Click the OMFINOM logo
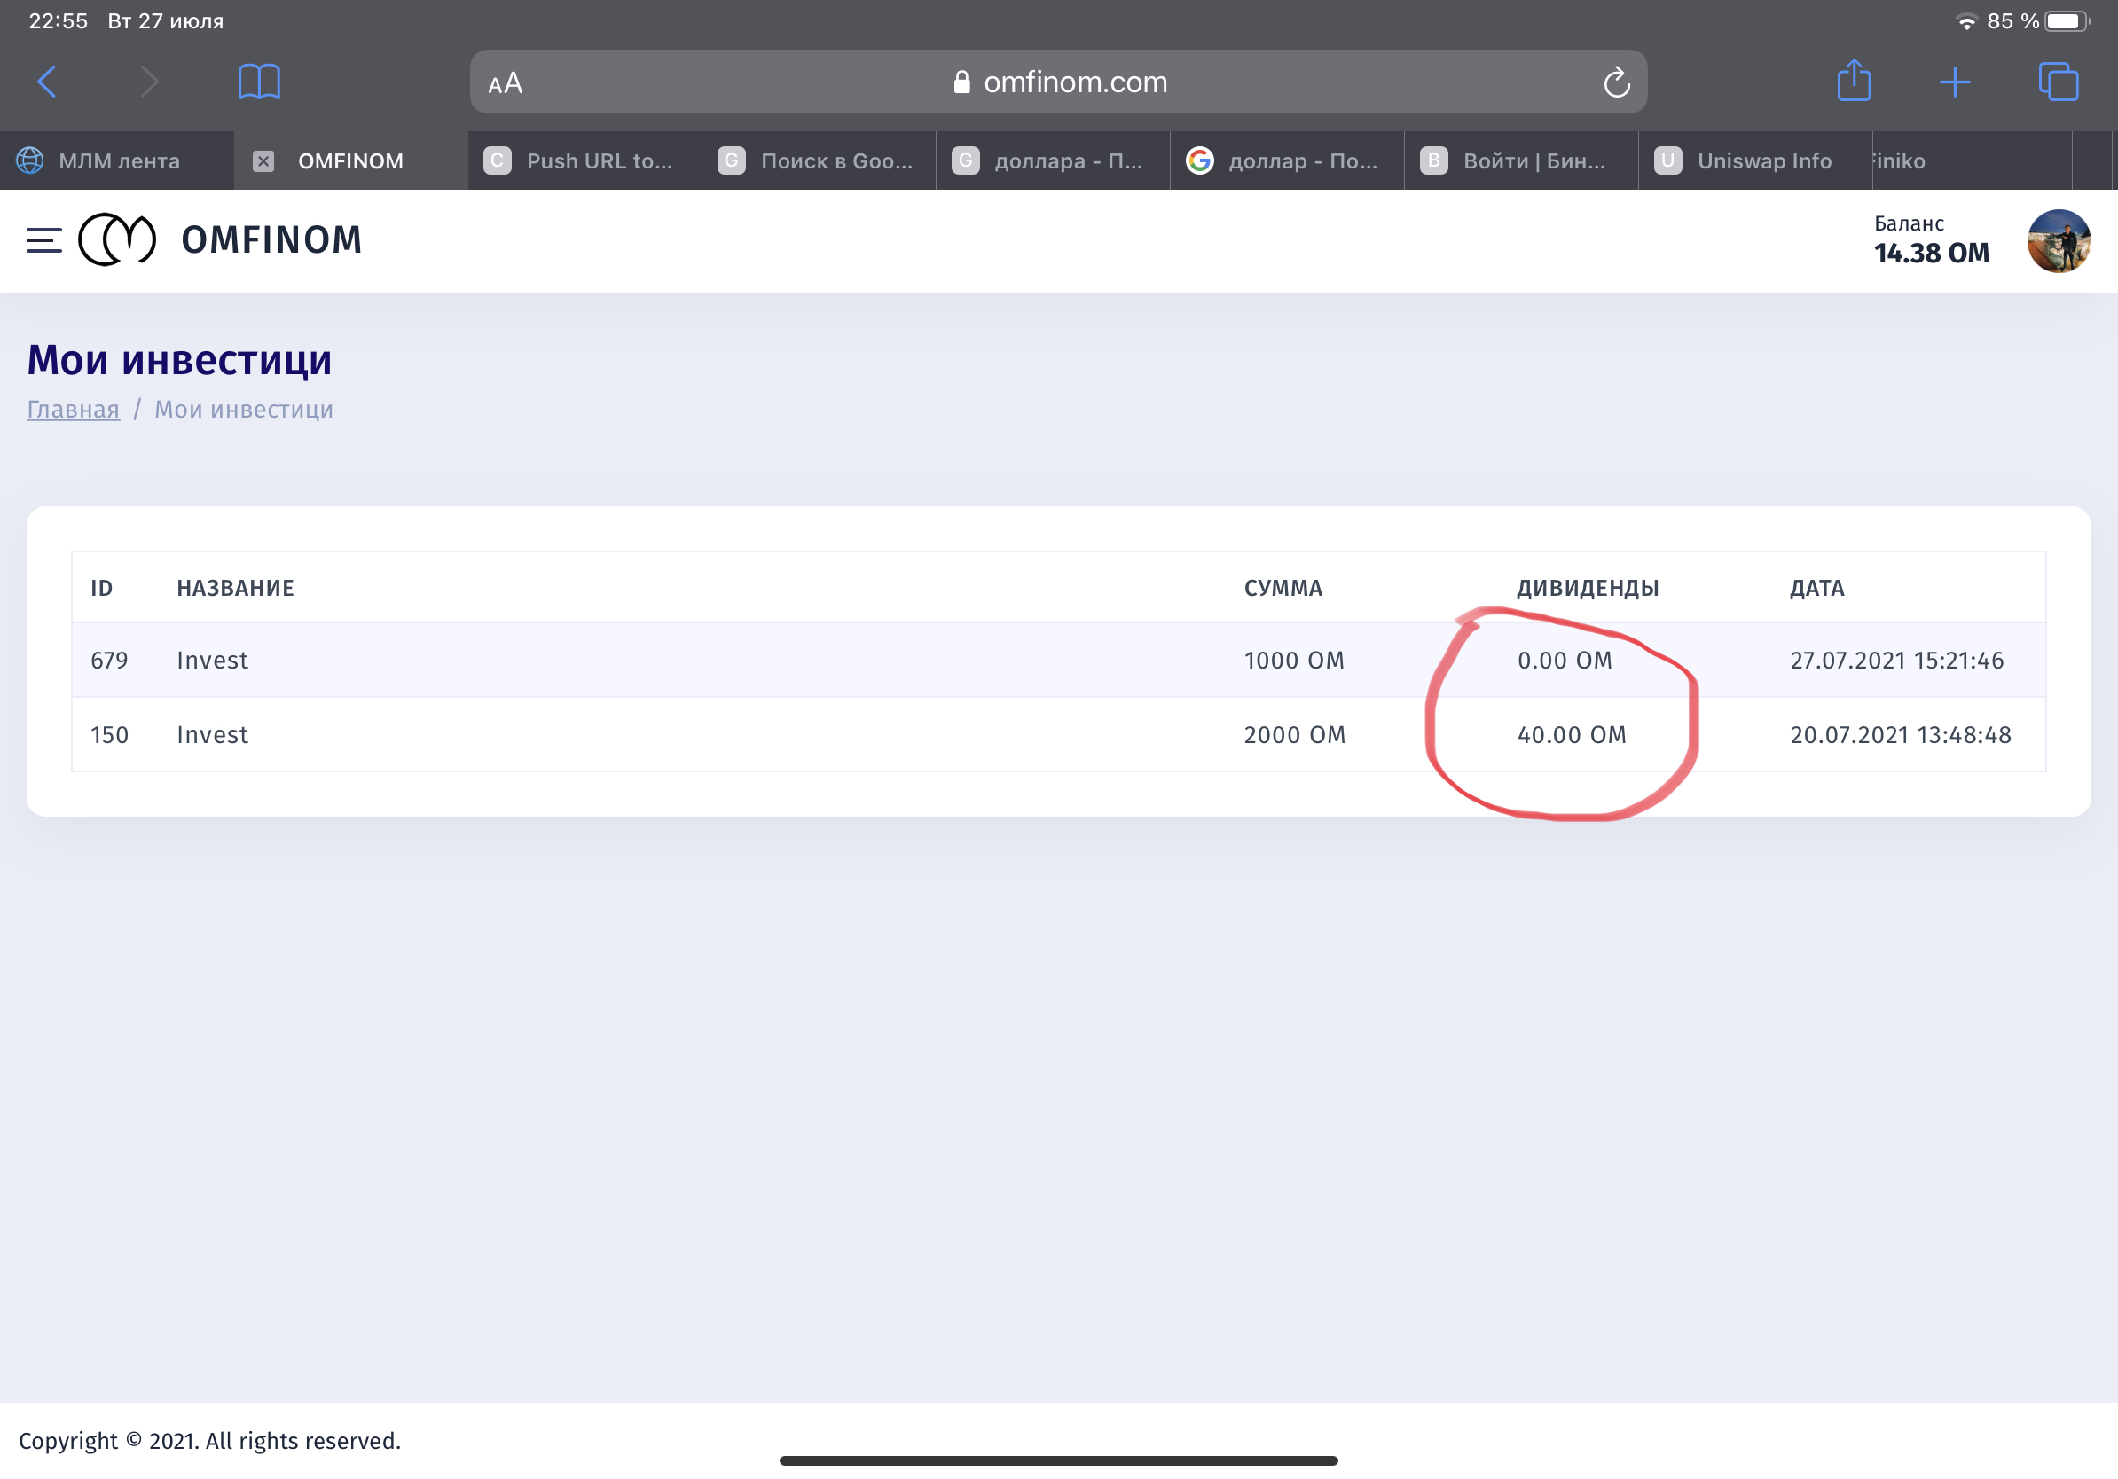Screen dimensions: 2118x1479 [x=117, y=239]
